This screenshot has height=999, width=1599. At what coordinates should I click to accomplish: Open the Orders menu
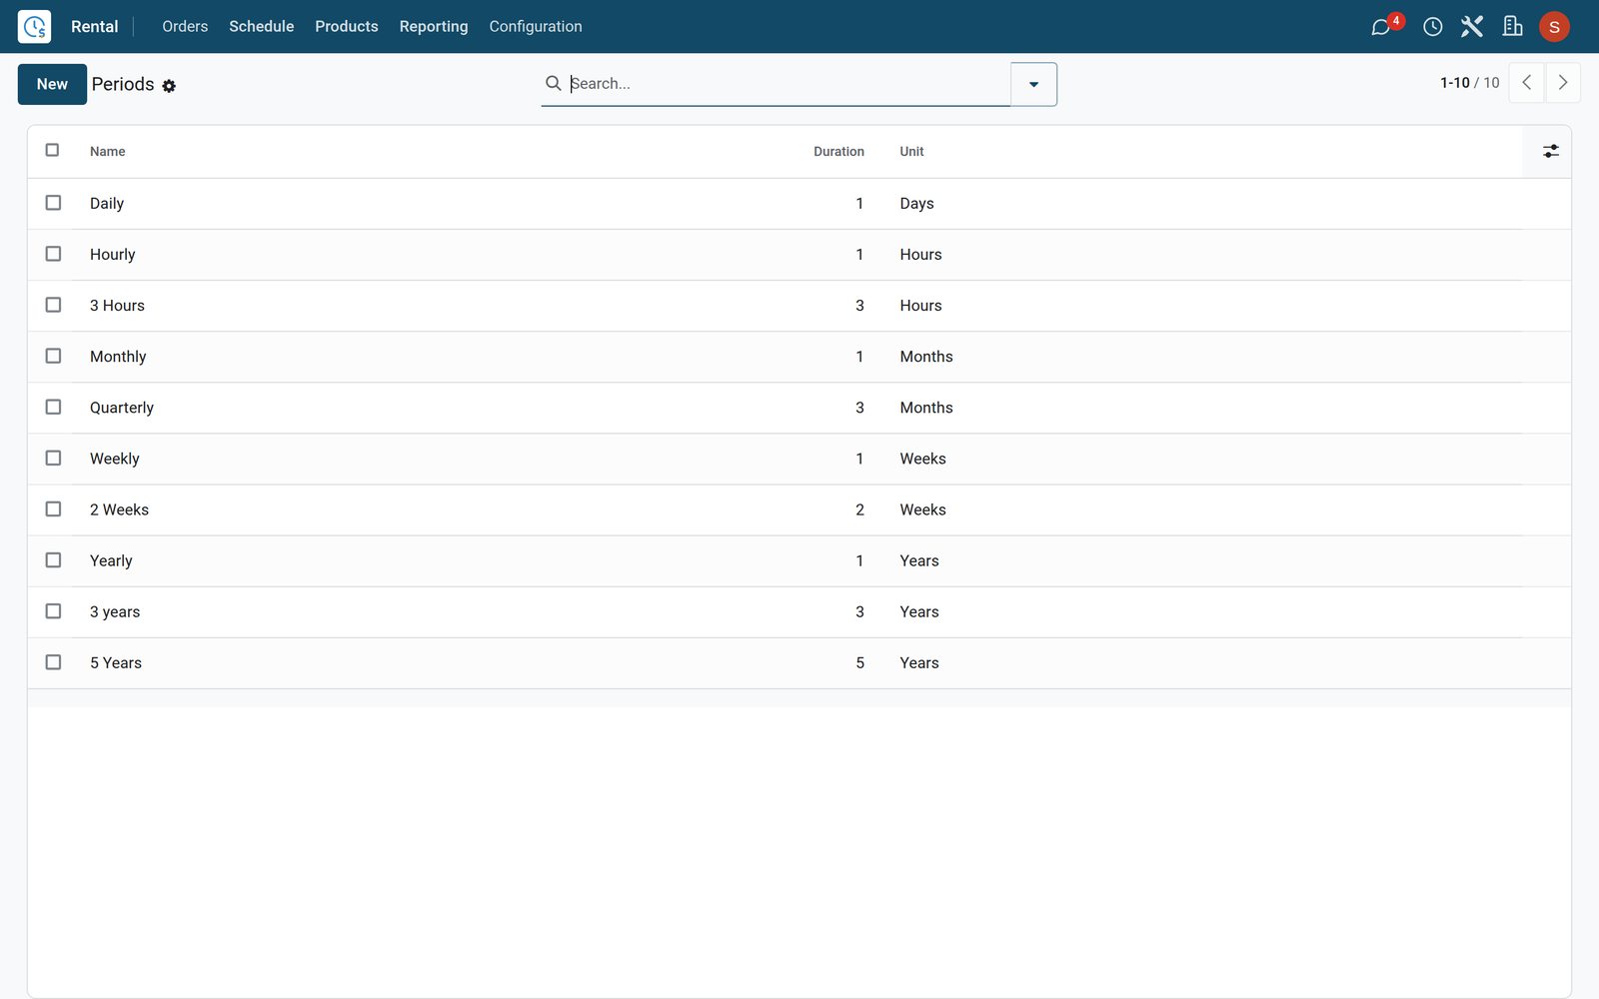point(185,27)
